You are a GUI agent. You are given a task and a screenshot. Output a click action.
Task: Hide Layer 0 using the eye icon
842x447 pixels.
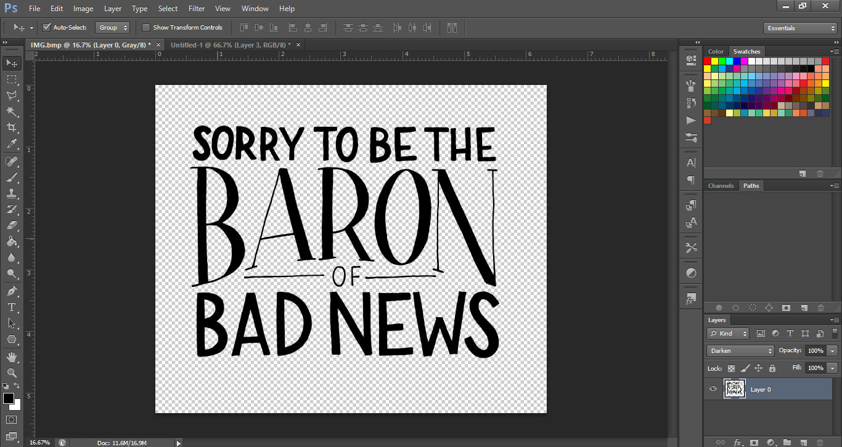(x=713, y=389)
